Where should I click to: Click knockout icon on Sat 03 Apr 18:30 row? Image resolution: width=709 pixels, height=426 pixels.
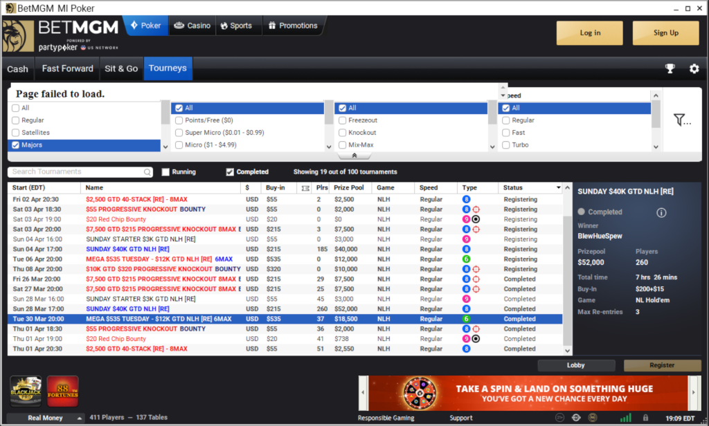click(x=476, y=210)
